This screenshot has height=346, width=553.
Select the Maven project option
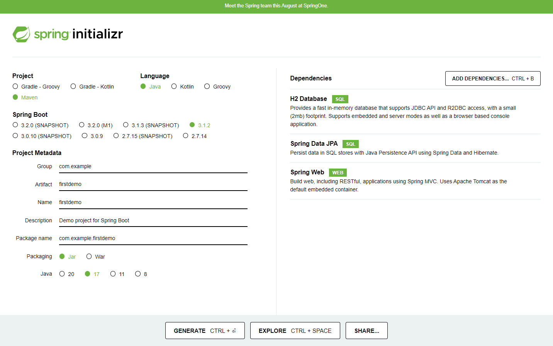click(25, 97)
